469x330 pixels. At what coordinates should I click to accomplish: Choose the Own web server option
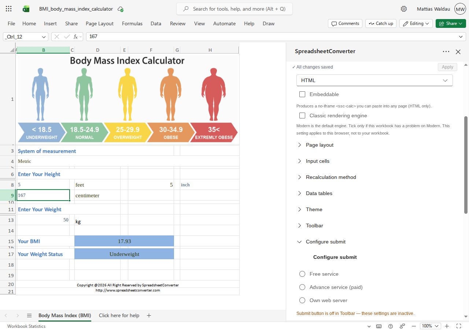(302, 300)
